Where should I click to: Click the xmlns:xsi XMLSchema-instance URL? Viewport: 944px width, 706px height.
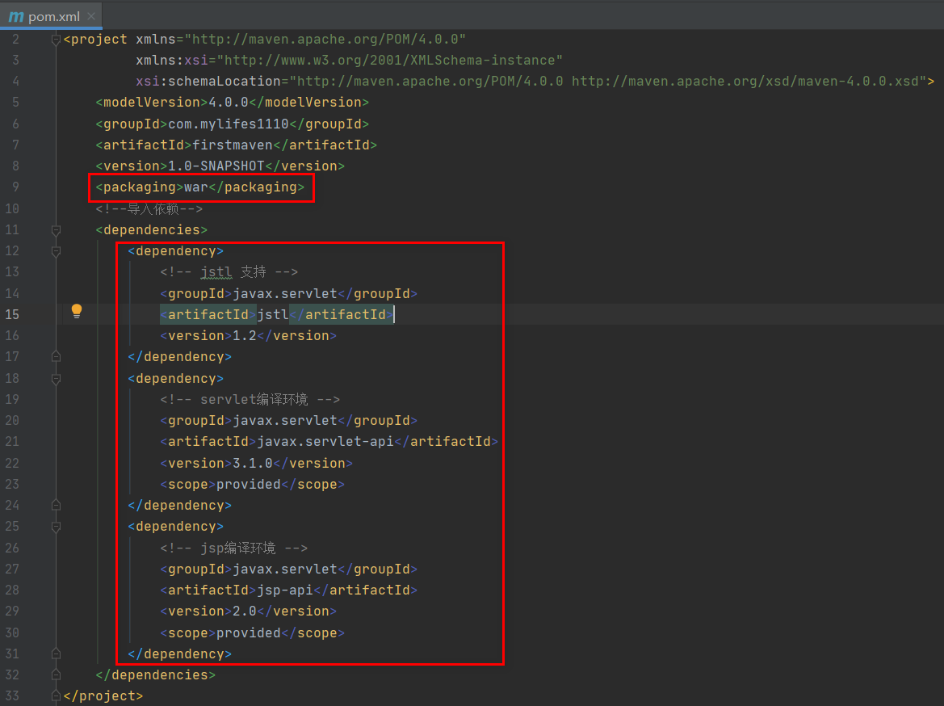389,61
